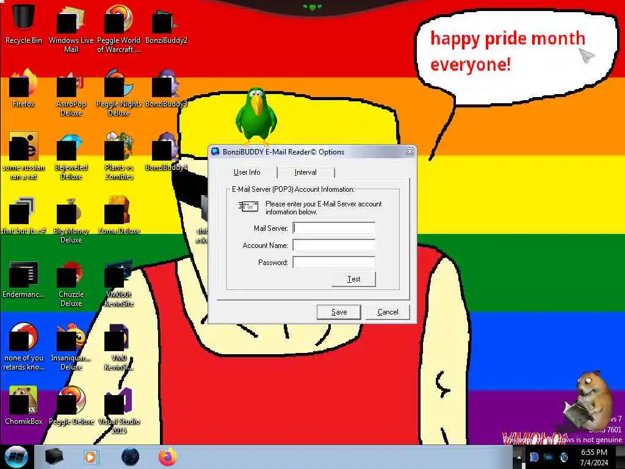Open the black folder taskbar icon

pos(54,457)
